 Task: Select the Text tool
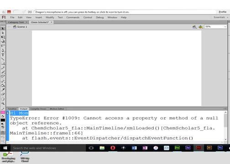pos(3,55)
